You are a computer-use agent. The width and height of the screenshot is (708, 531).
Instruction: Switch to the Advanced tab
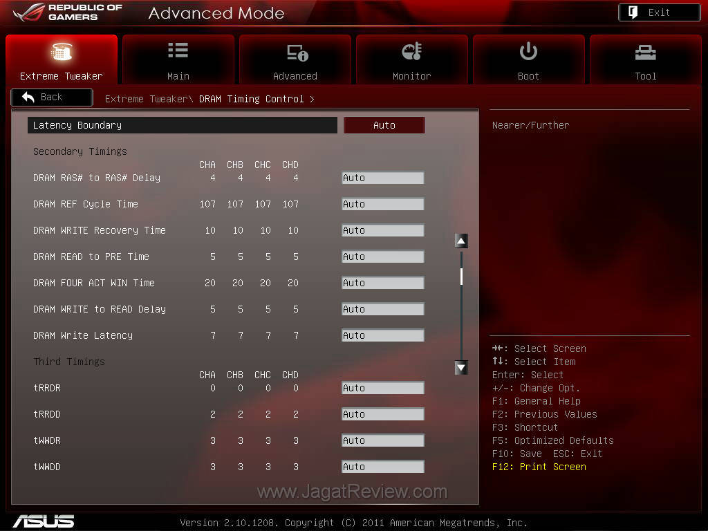(x=295, y=59)
